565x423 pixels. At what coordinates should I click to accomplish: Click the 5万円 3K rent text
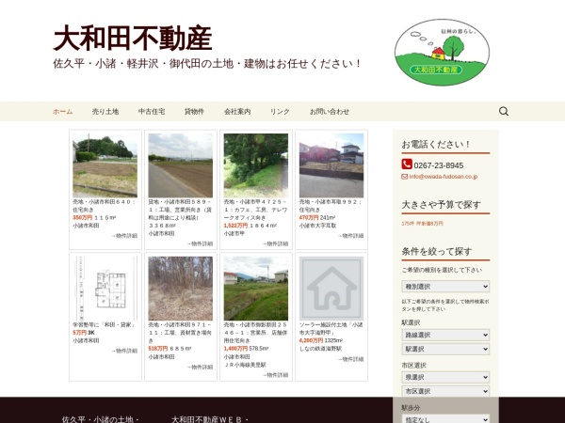84,333
